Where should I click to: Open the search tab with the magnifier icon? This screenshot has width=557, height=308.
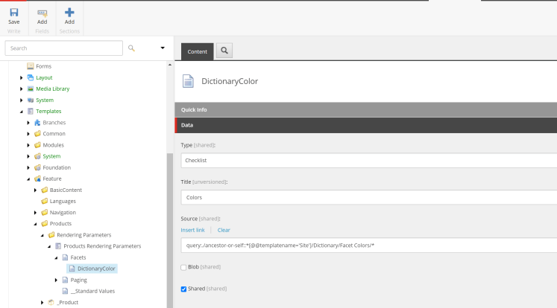pyautogui.click(x=224, y=51)
